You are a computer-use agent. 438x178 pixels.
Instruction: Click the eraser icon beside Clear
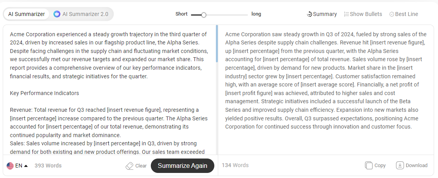[129, 166]
